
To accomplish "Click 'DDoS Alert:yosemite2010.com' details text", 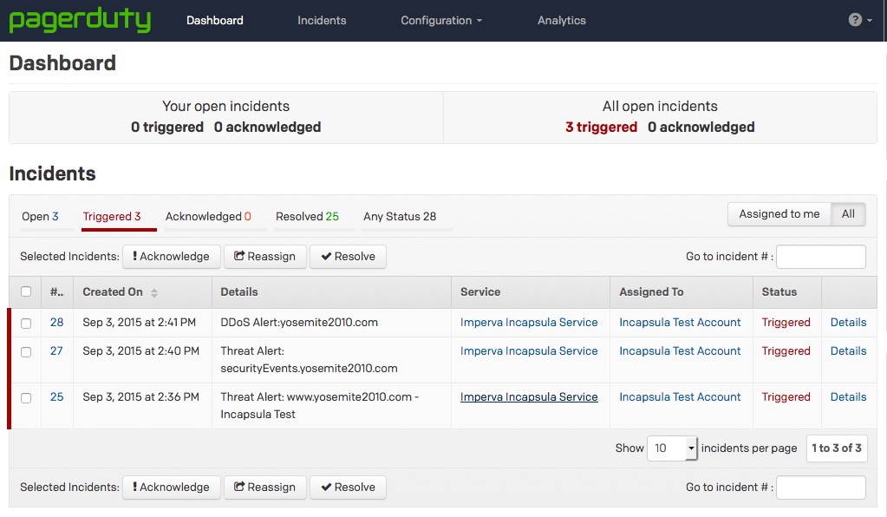I will (x=299, y=323).
